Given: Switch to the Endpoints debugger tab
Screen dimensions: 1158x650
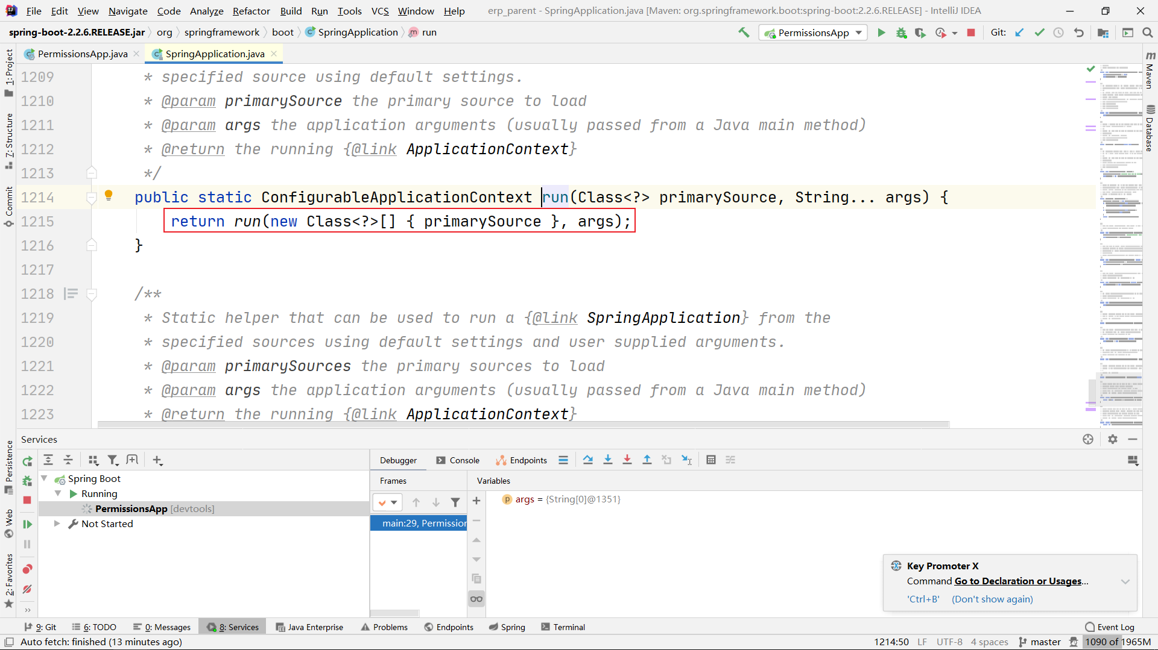Looking at the screenshot, I should tap(522, 460).
